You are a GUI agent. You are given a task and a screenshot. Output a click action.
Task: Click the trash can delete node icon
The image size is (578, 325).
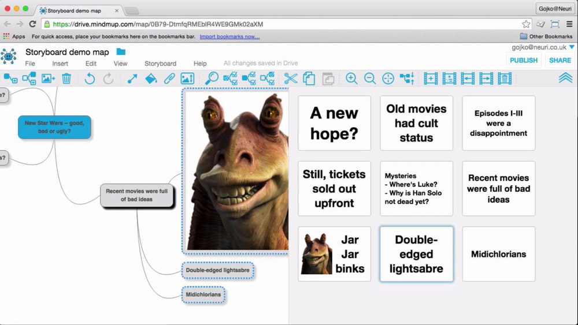[x=66, y=79]
